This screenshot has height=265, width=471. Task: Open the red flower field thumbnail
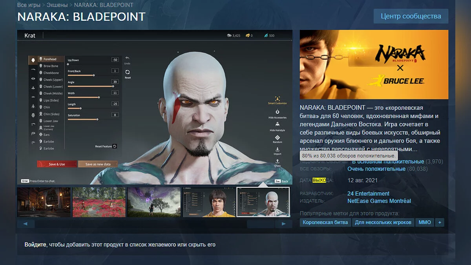tap(99, 202)
